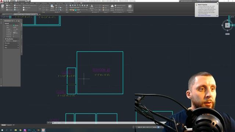Open the Tools palette button in ribbon
Image resolution: width=235 pixels, height=132 pixels.
click(x=3, y=7)
